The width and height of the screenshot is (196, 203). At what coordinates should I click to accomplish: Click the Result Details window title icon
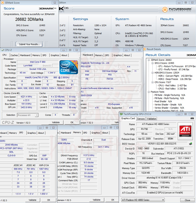pyautogui.click(x=145, y=49)
